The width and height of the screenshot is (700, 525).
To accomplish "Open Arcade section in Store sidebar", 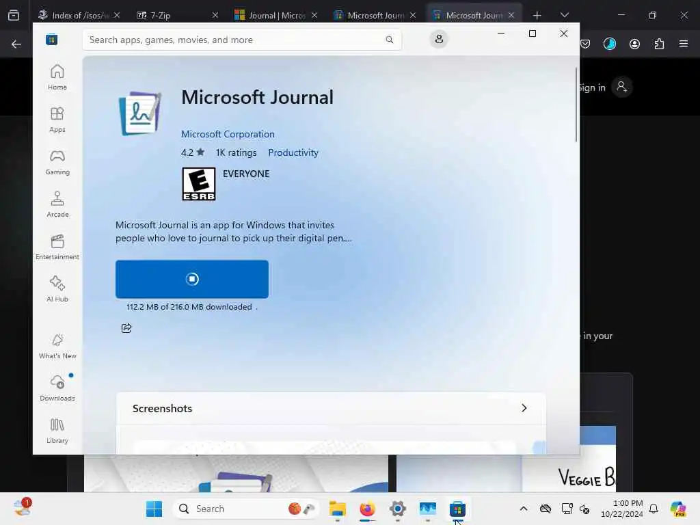I will 57,204.
